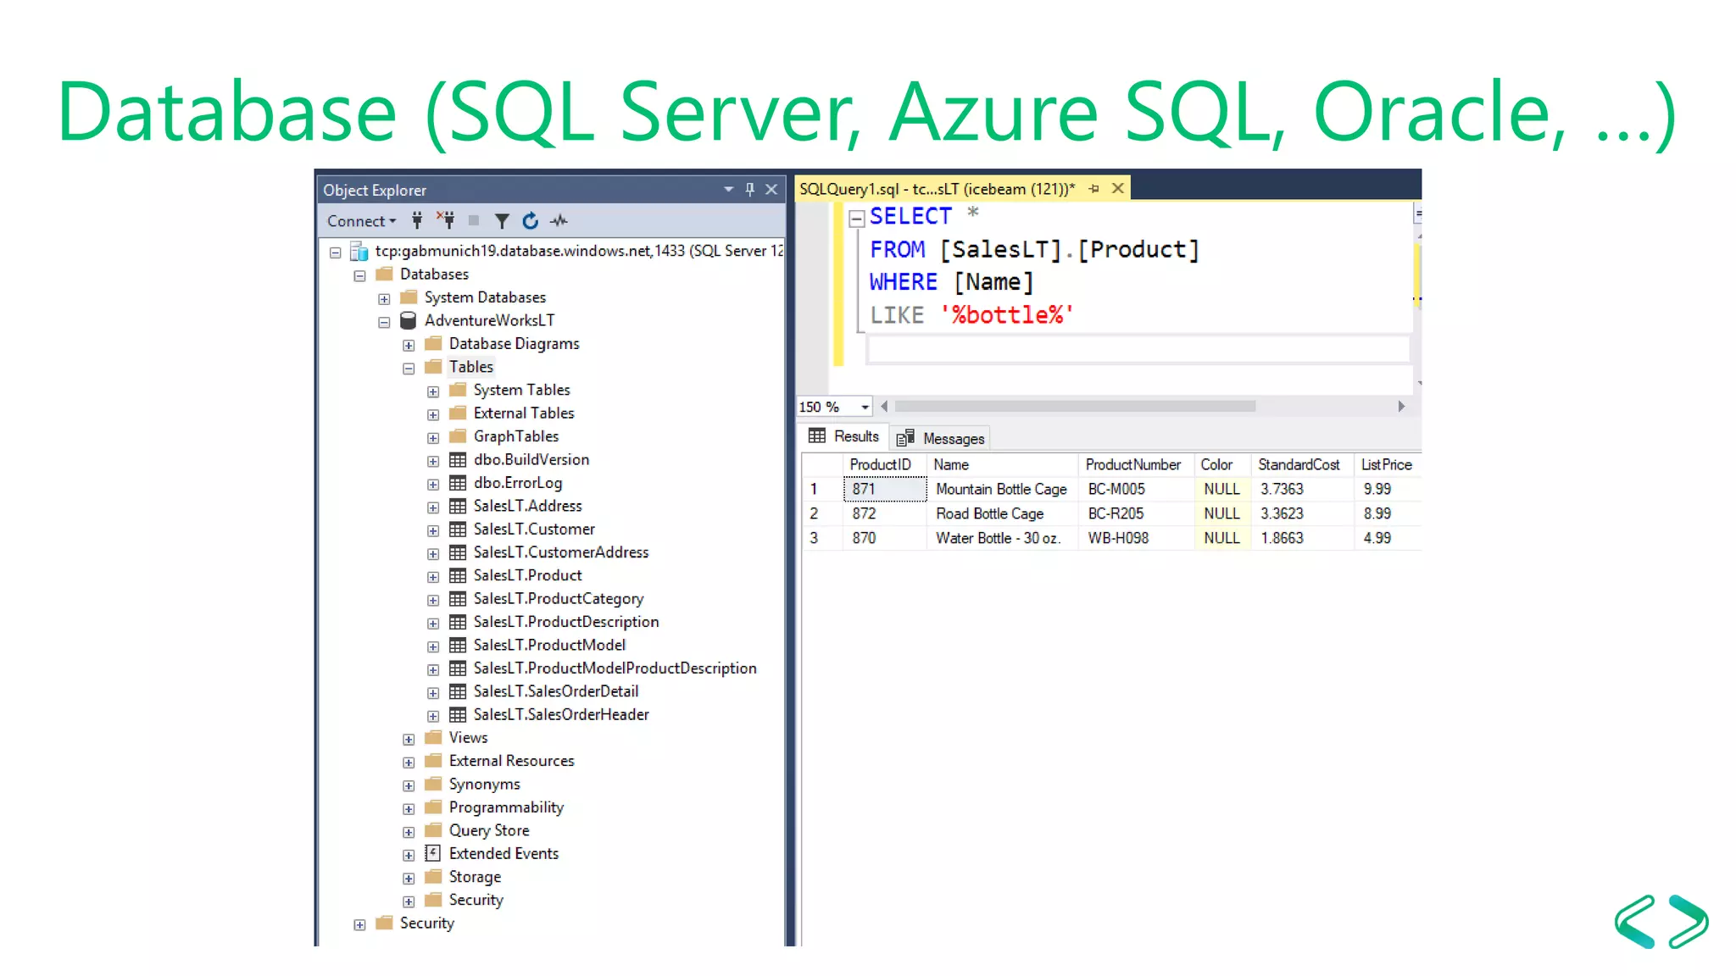Click the SalesLT.ProductCategory table icon
This screenshot has height=976, width=1736.
tap(458, 599)
